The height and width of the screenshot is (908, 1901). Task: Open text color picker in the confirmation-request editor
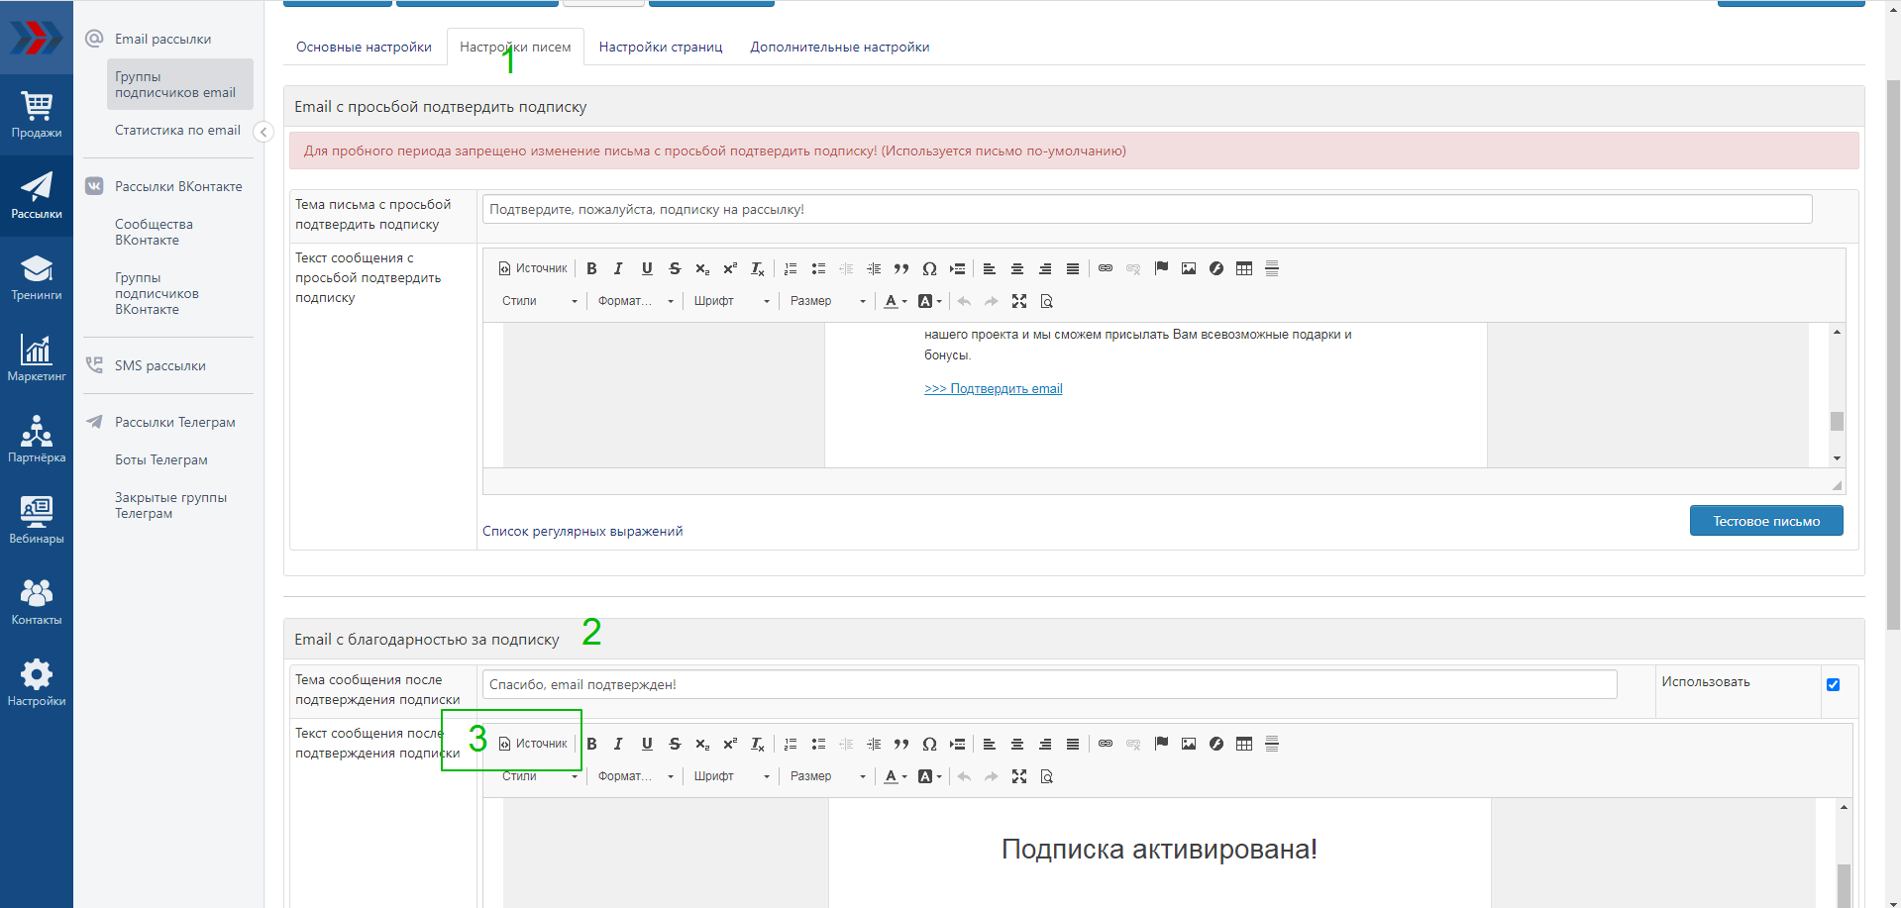(895, 301)
